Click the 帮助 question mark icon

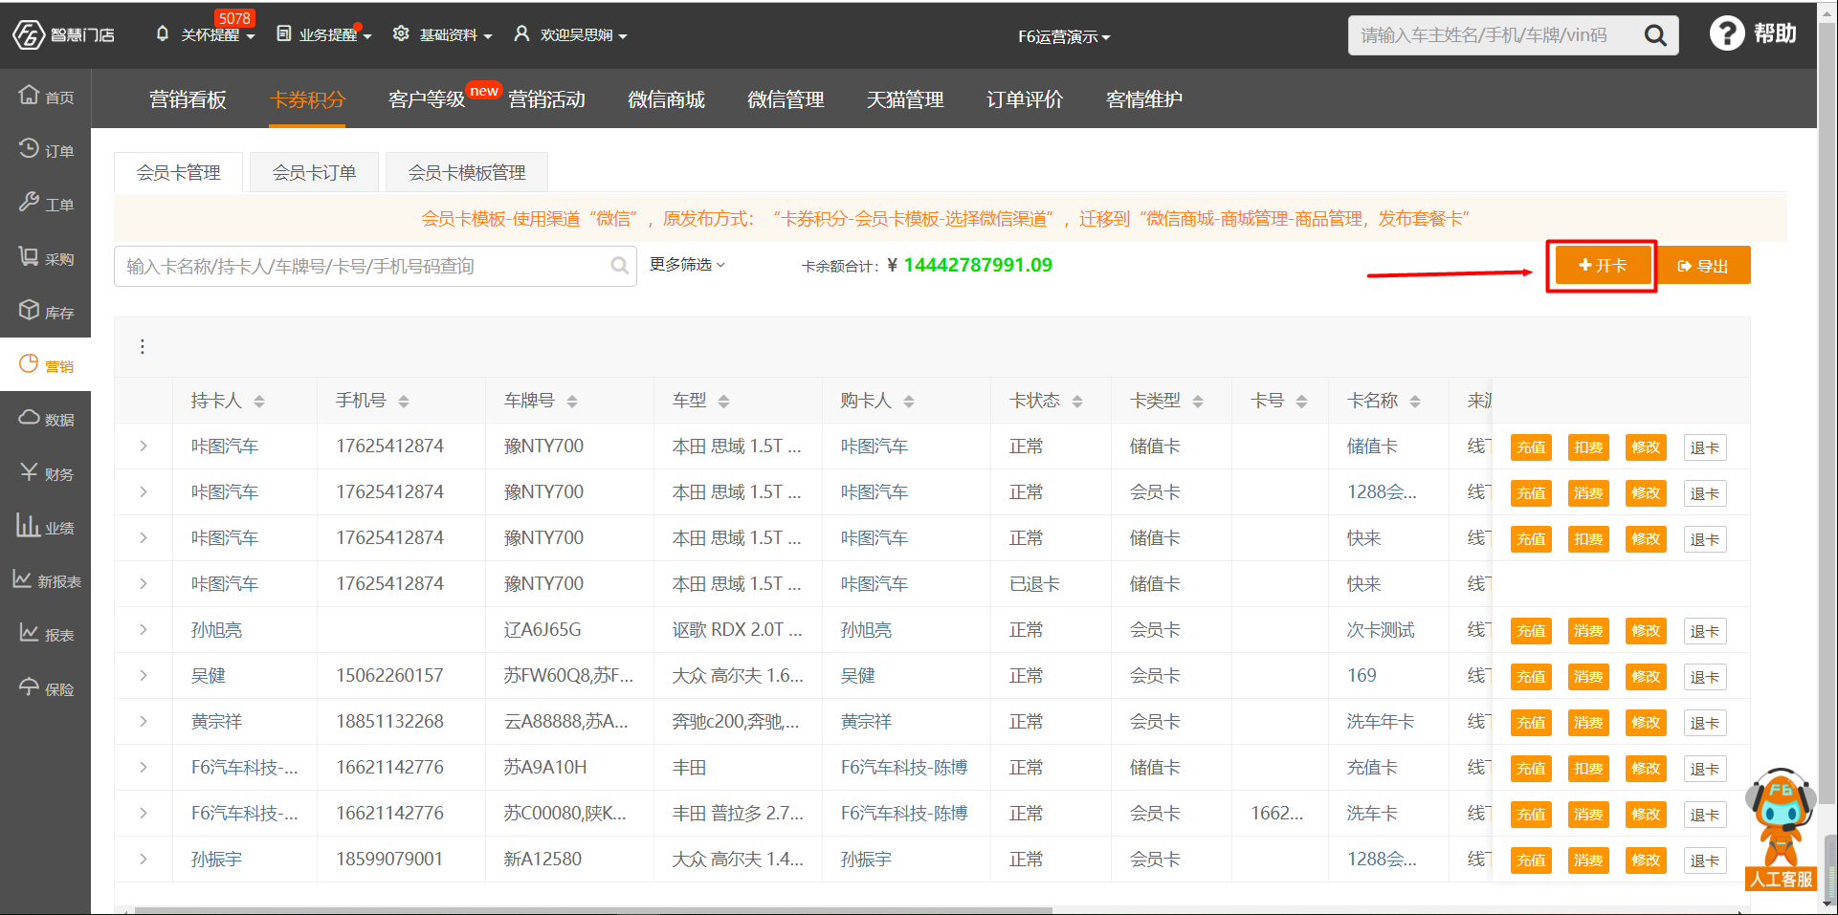point(1727,33)
